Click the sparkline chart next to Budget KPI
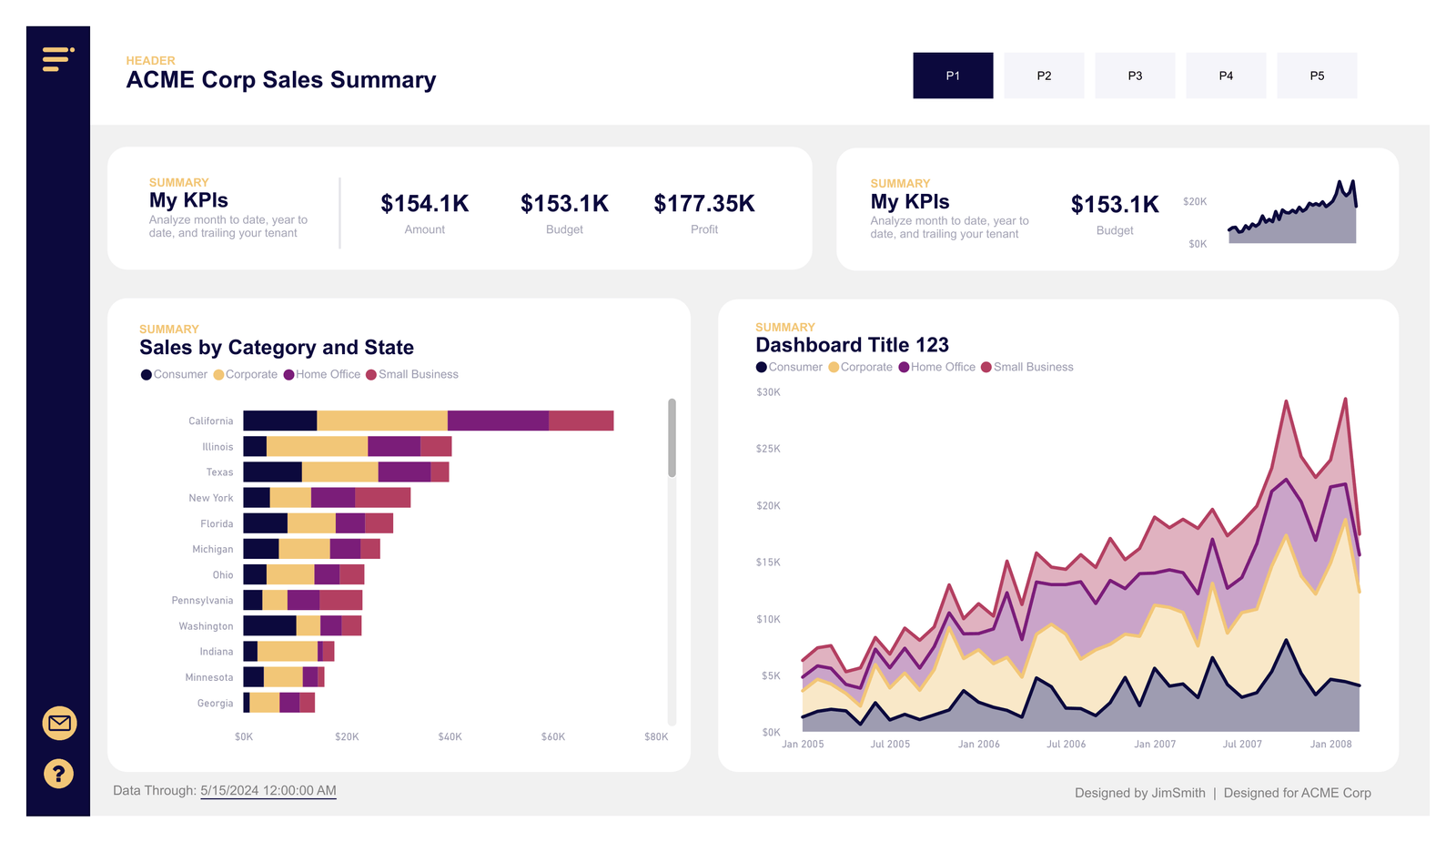Screen dimensions: 1456x842 (1292, 216)
